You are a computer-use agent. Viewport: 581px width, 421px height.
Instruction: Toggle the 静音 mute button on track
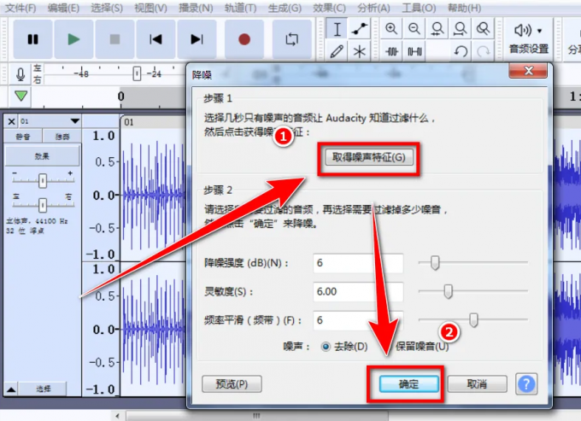click(x=23, y=137)
